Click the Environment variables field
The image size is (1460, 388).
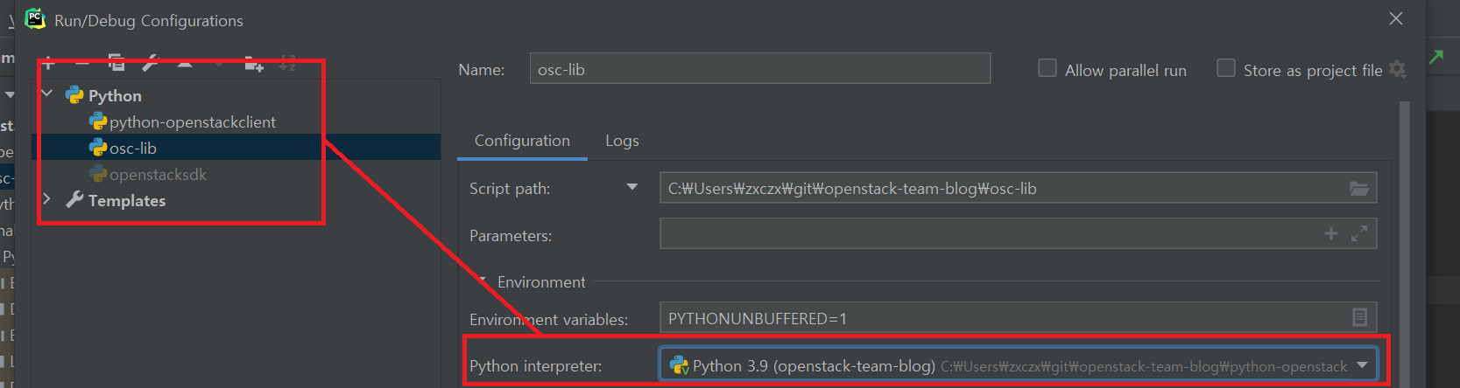[1018, 318]
